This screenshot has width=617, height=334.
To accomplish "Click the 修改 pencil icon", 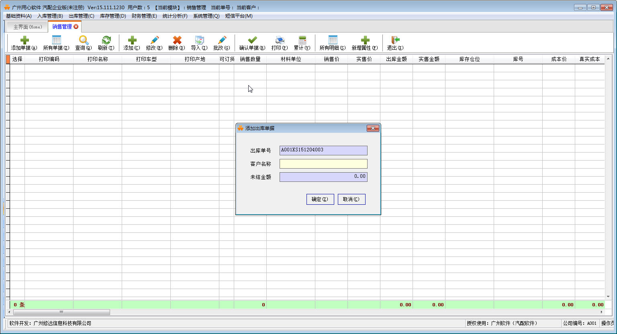I will [x=155, y=40].
